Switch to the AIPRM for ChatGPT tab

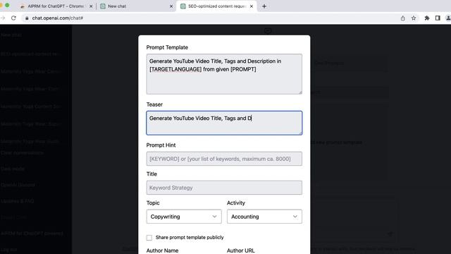click(56, 6)
